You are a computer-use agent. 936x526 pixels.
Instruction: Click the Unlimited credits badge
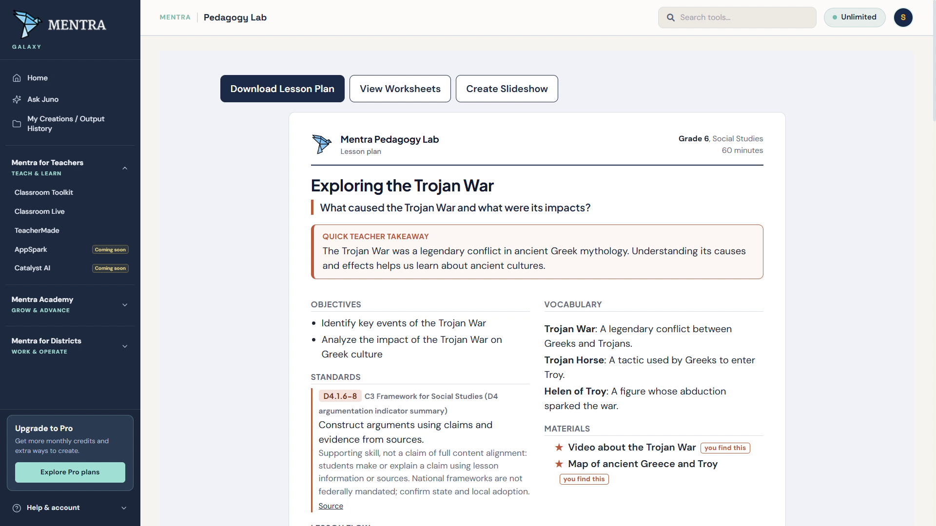[855, 18]
